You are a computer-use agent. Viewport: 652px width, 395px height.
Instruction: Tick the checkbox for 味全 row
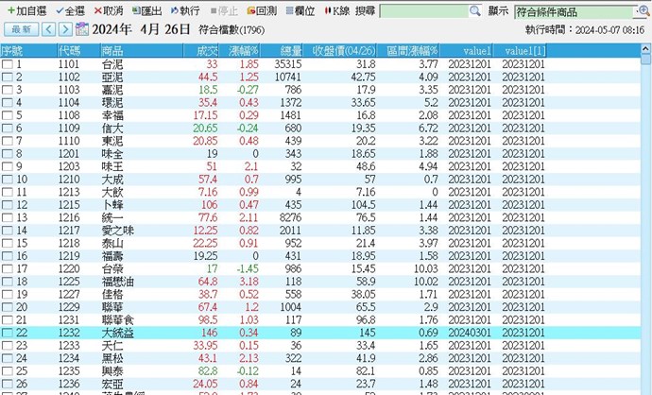pos(8,154)
